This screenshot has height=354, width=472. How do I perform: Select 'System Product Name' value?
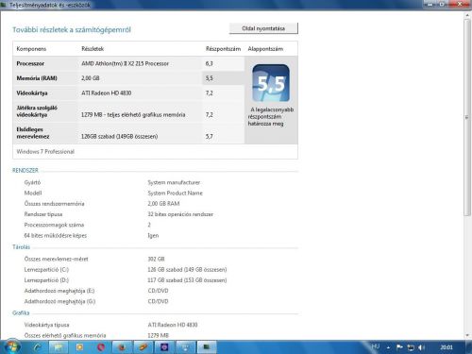(x=176, y=194)
